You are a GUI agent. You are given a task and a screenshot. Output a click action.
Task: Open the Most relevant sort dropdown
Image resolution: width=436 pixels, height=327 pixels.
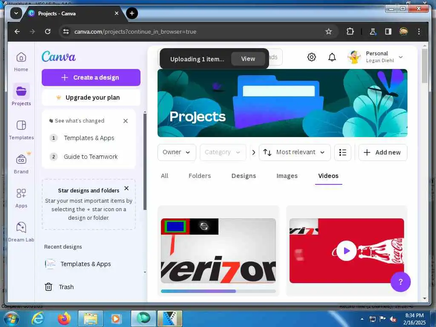point(295,152)
